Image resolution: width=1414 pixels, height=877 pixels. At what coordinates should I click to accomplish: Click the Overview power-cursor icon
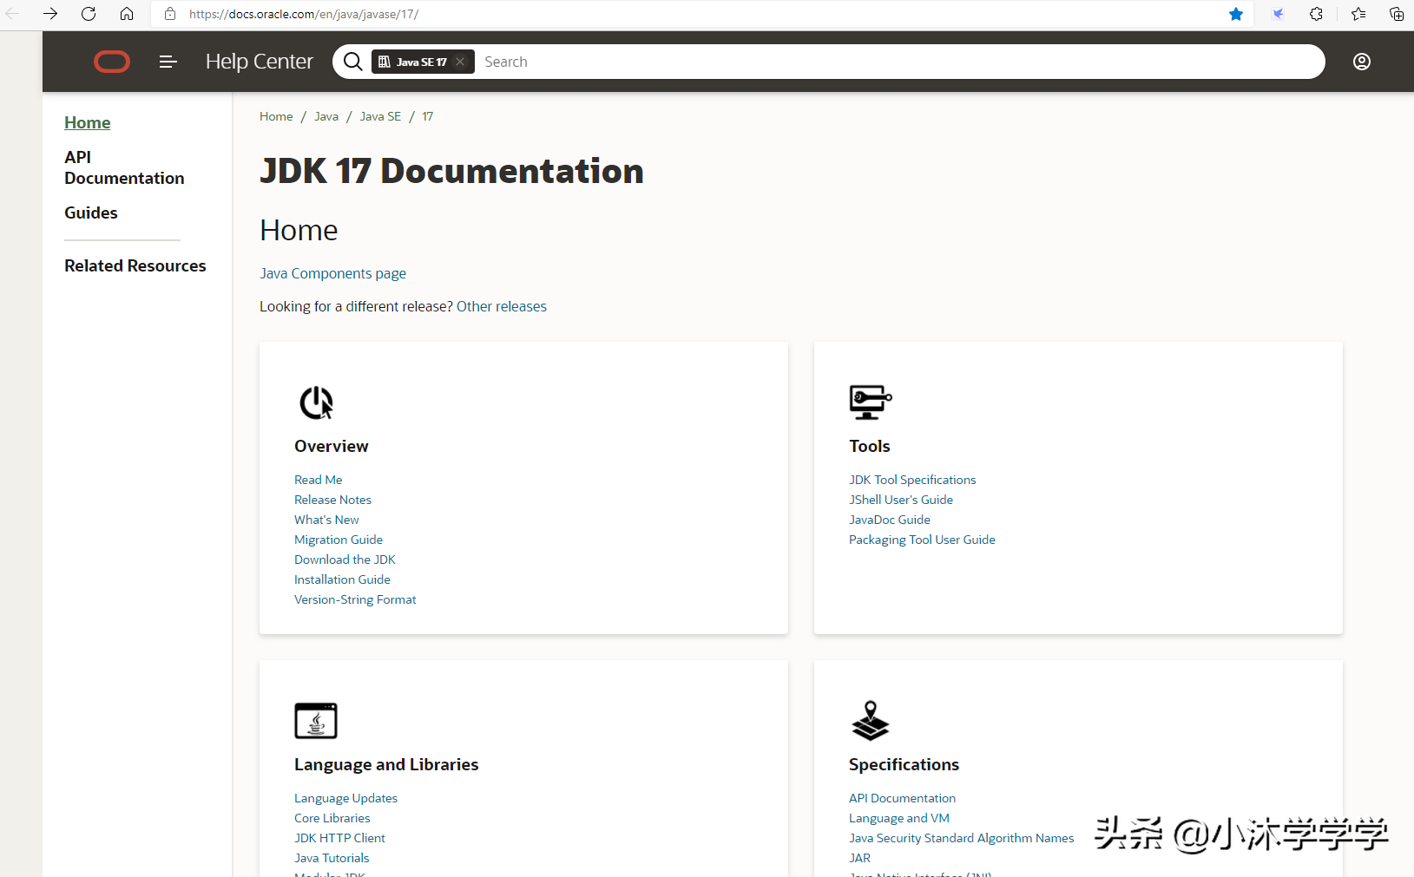coord(316,403)
